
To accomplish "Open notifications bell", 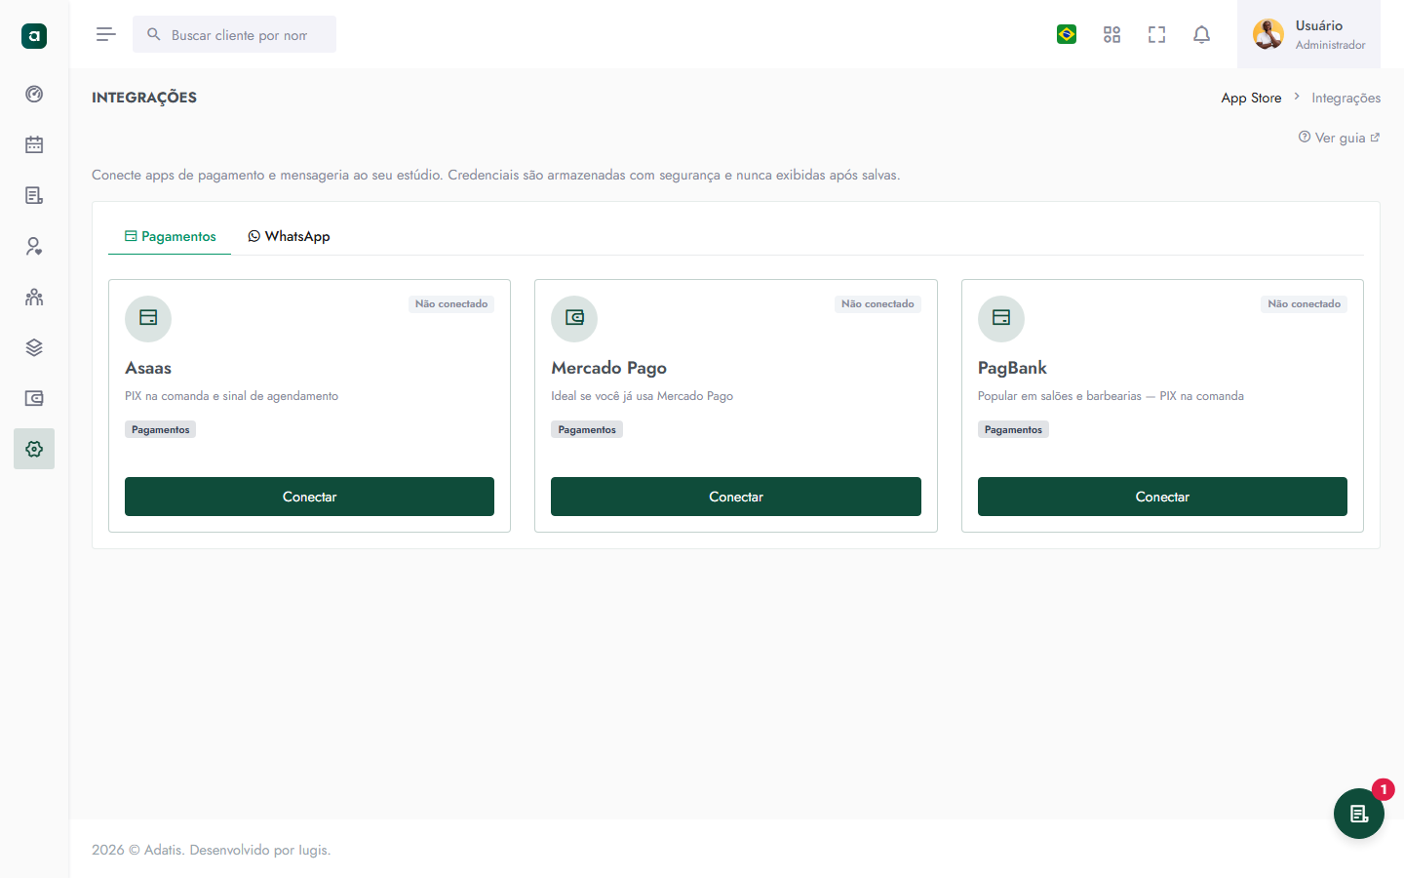I will pos(1201,34).
